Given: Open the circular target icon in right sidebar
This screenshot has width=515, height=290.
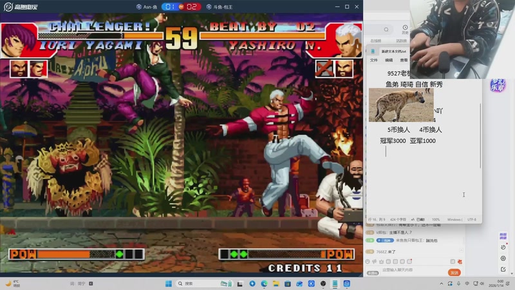Looking at the screenshot, I should 503,258.
